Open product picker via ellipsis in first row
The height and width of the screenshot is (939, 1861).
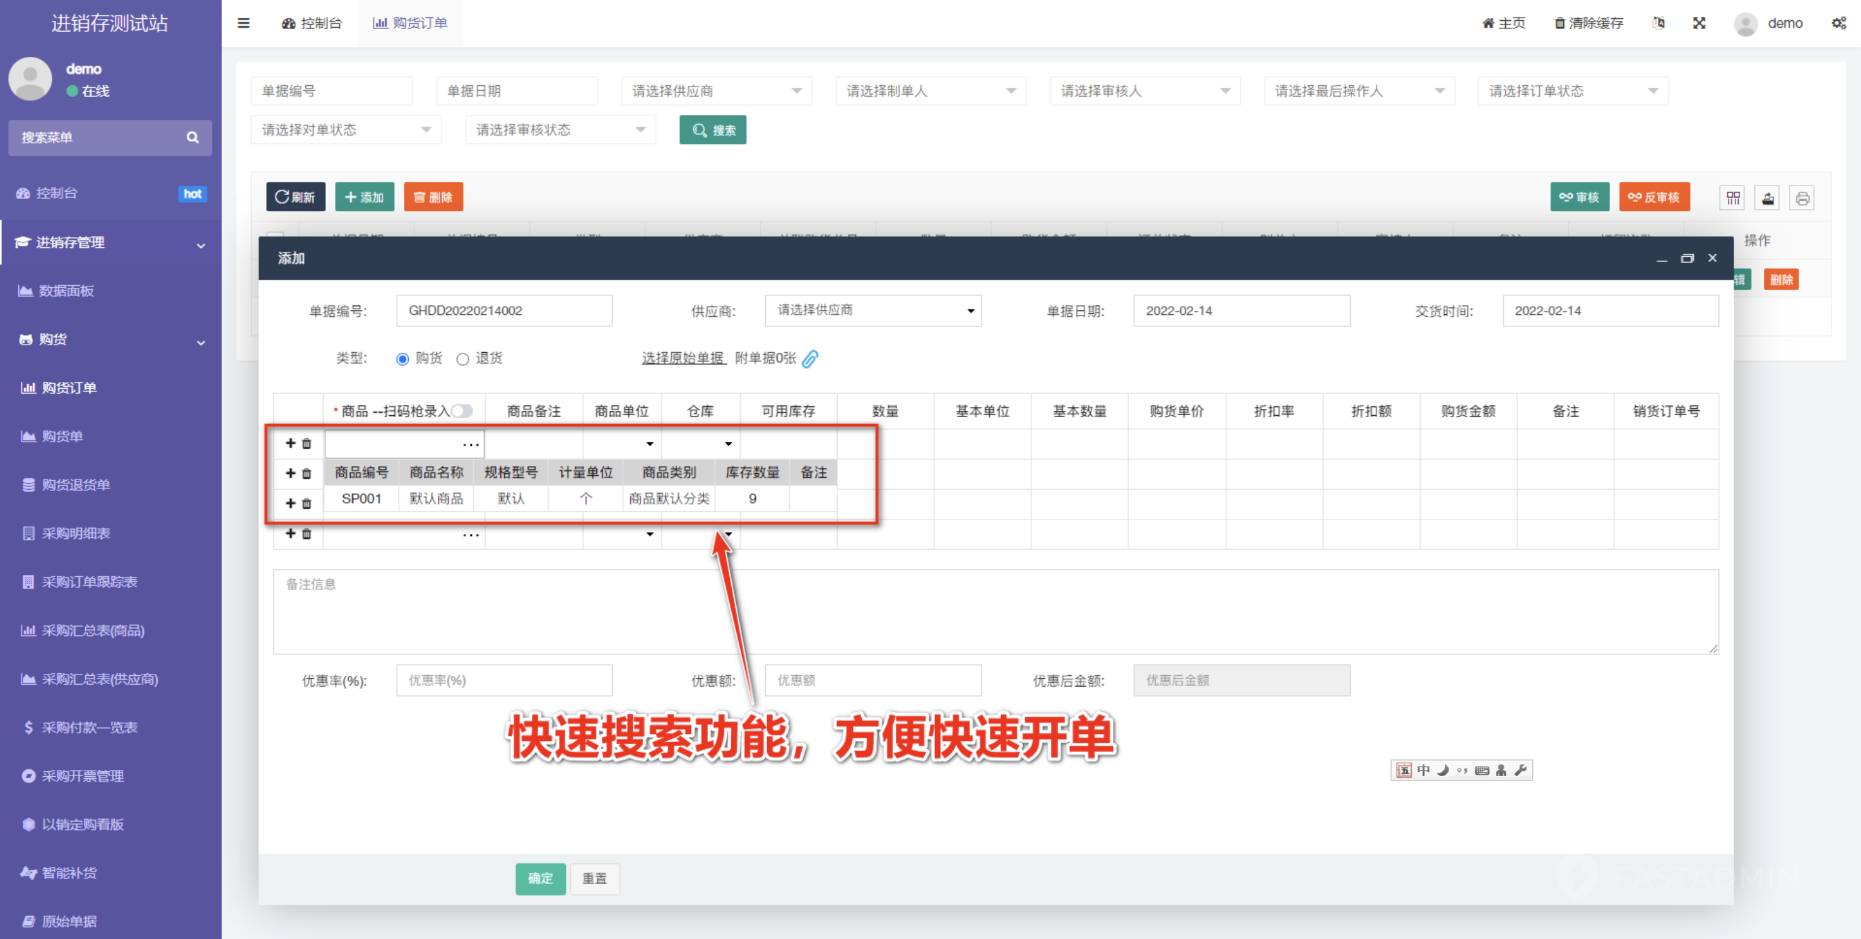471,444
